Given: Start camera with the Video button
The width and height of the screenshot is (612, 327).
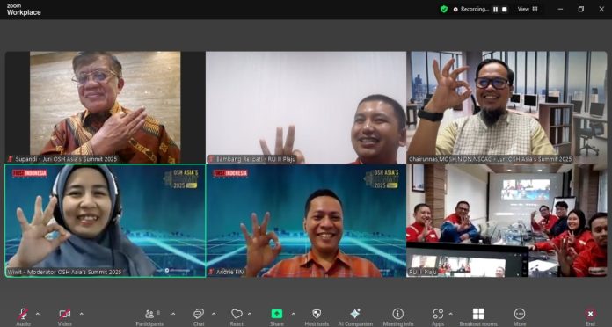Looking at the screenshot, I should tap(65, 316).
